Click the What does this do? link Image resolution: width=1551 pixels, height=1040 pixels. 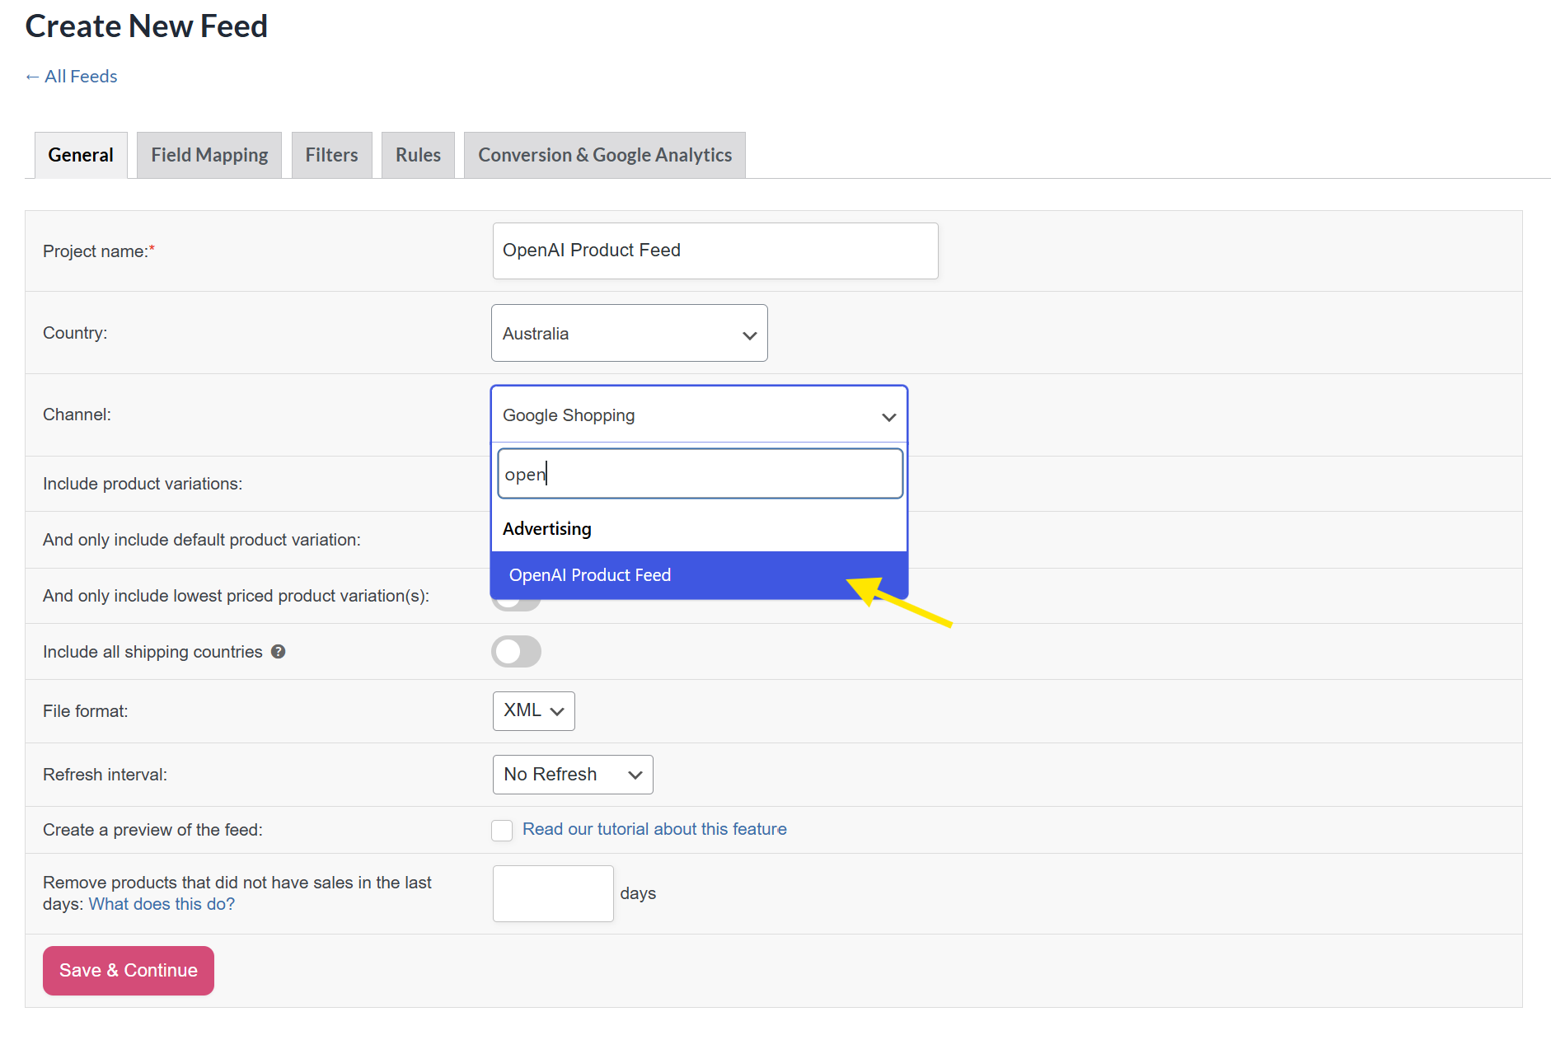[162, 905]
